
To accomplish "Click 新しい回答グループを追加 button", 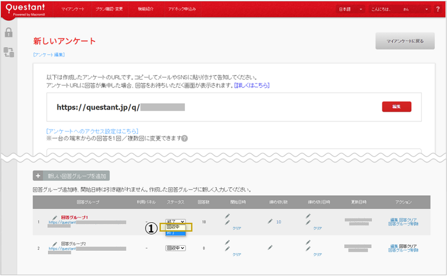I will 71,176.
